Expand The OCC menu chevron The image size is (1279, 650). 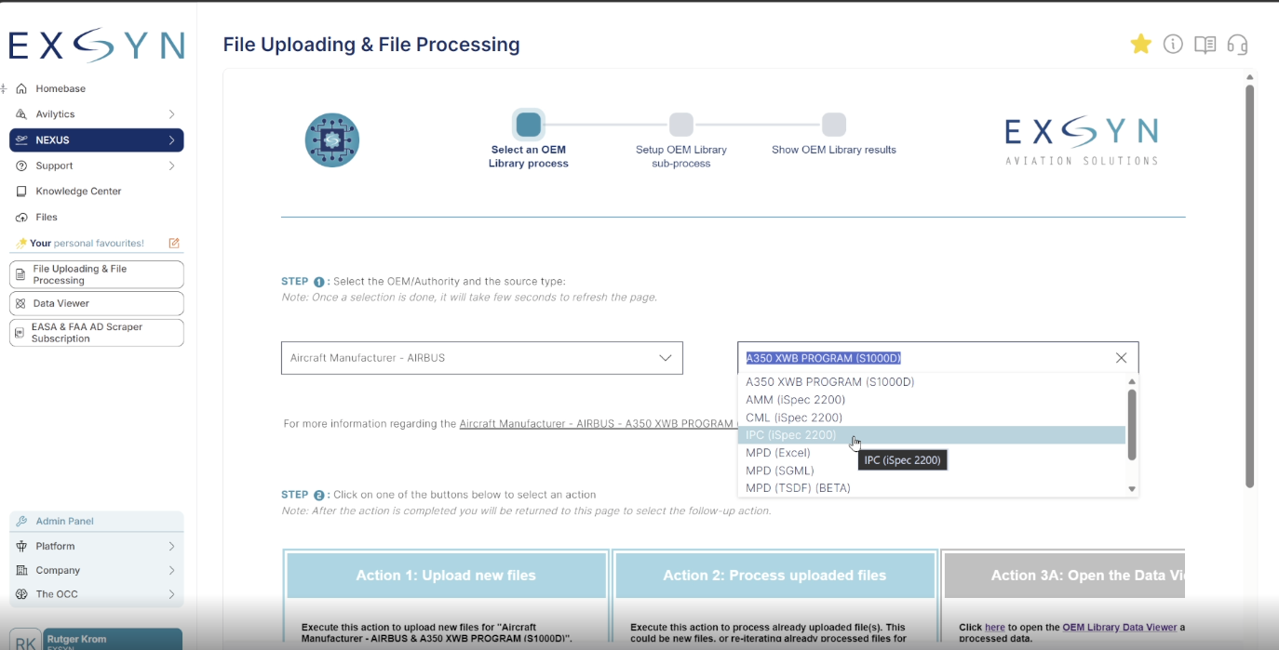(172, 594)
